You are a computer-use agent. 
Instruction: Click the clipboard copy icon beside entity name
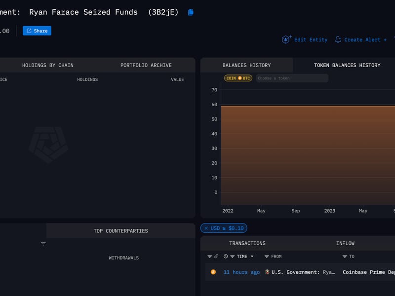(191, 12)
